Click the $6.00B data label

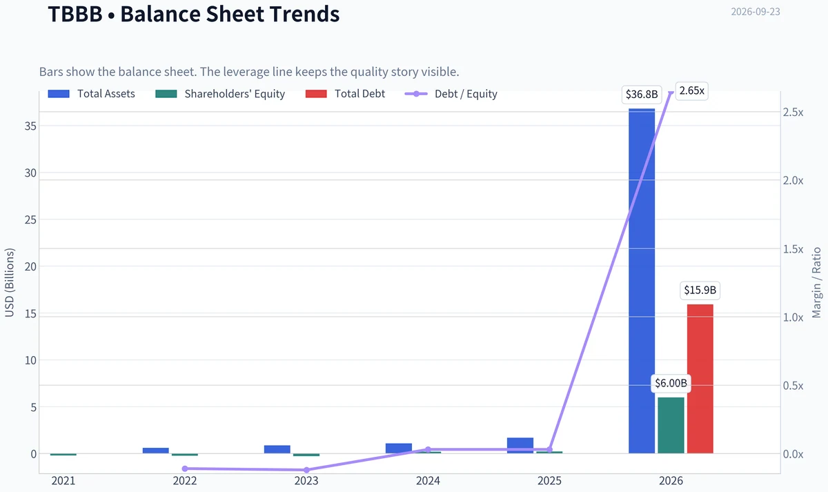point(671,384)
